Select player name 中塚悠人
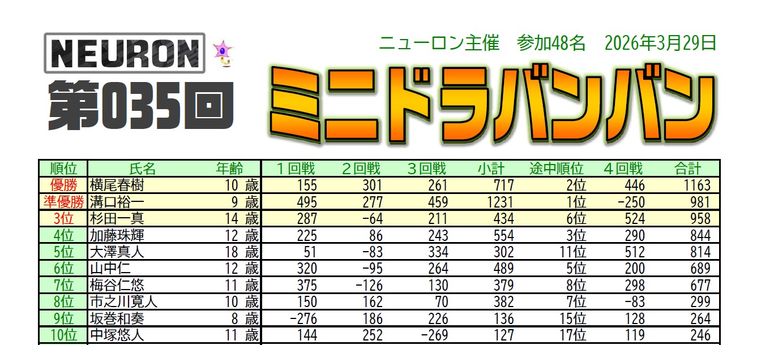Viewport: 761px width, 345px height. click(117, 335)
